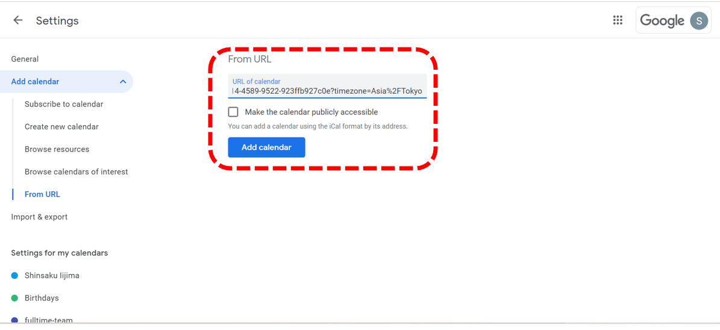Select Browse resources in sidebar
The height and width of the screenshot is (330, 720).
point(57,149)
